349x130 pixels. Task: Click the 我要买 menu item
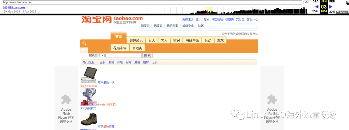pyautogui.click(x=145, y=26)
